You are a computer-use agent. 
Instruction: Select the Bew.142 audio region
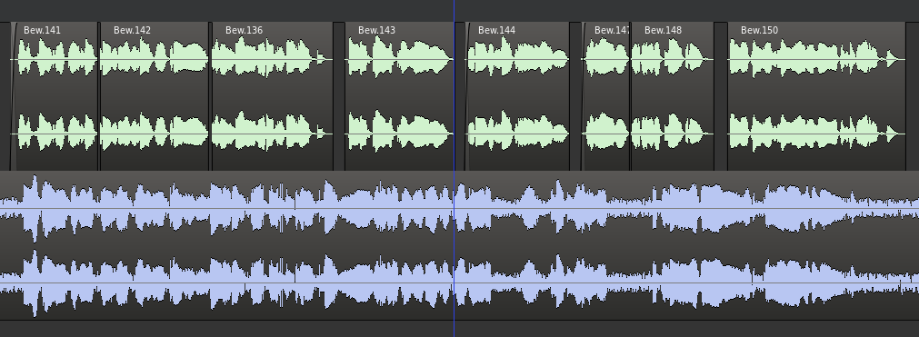click(155, 96)
